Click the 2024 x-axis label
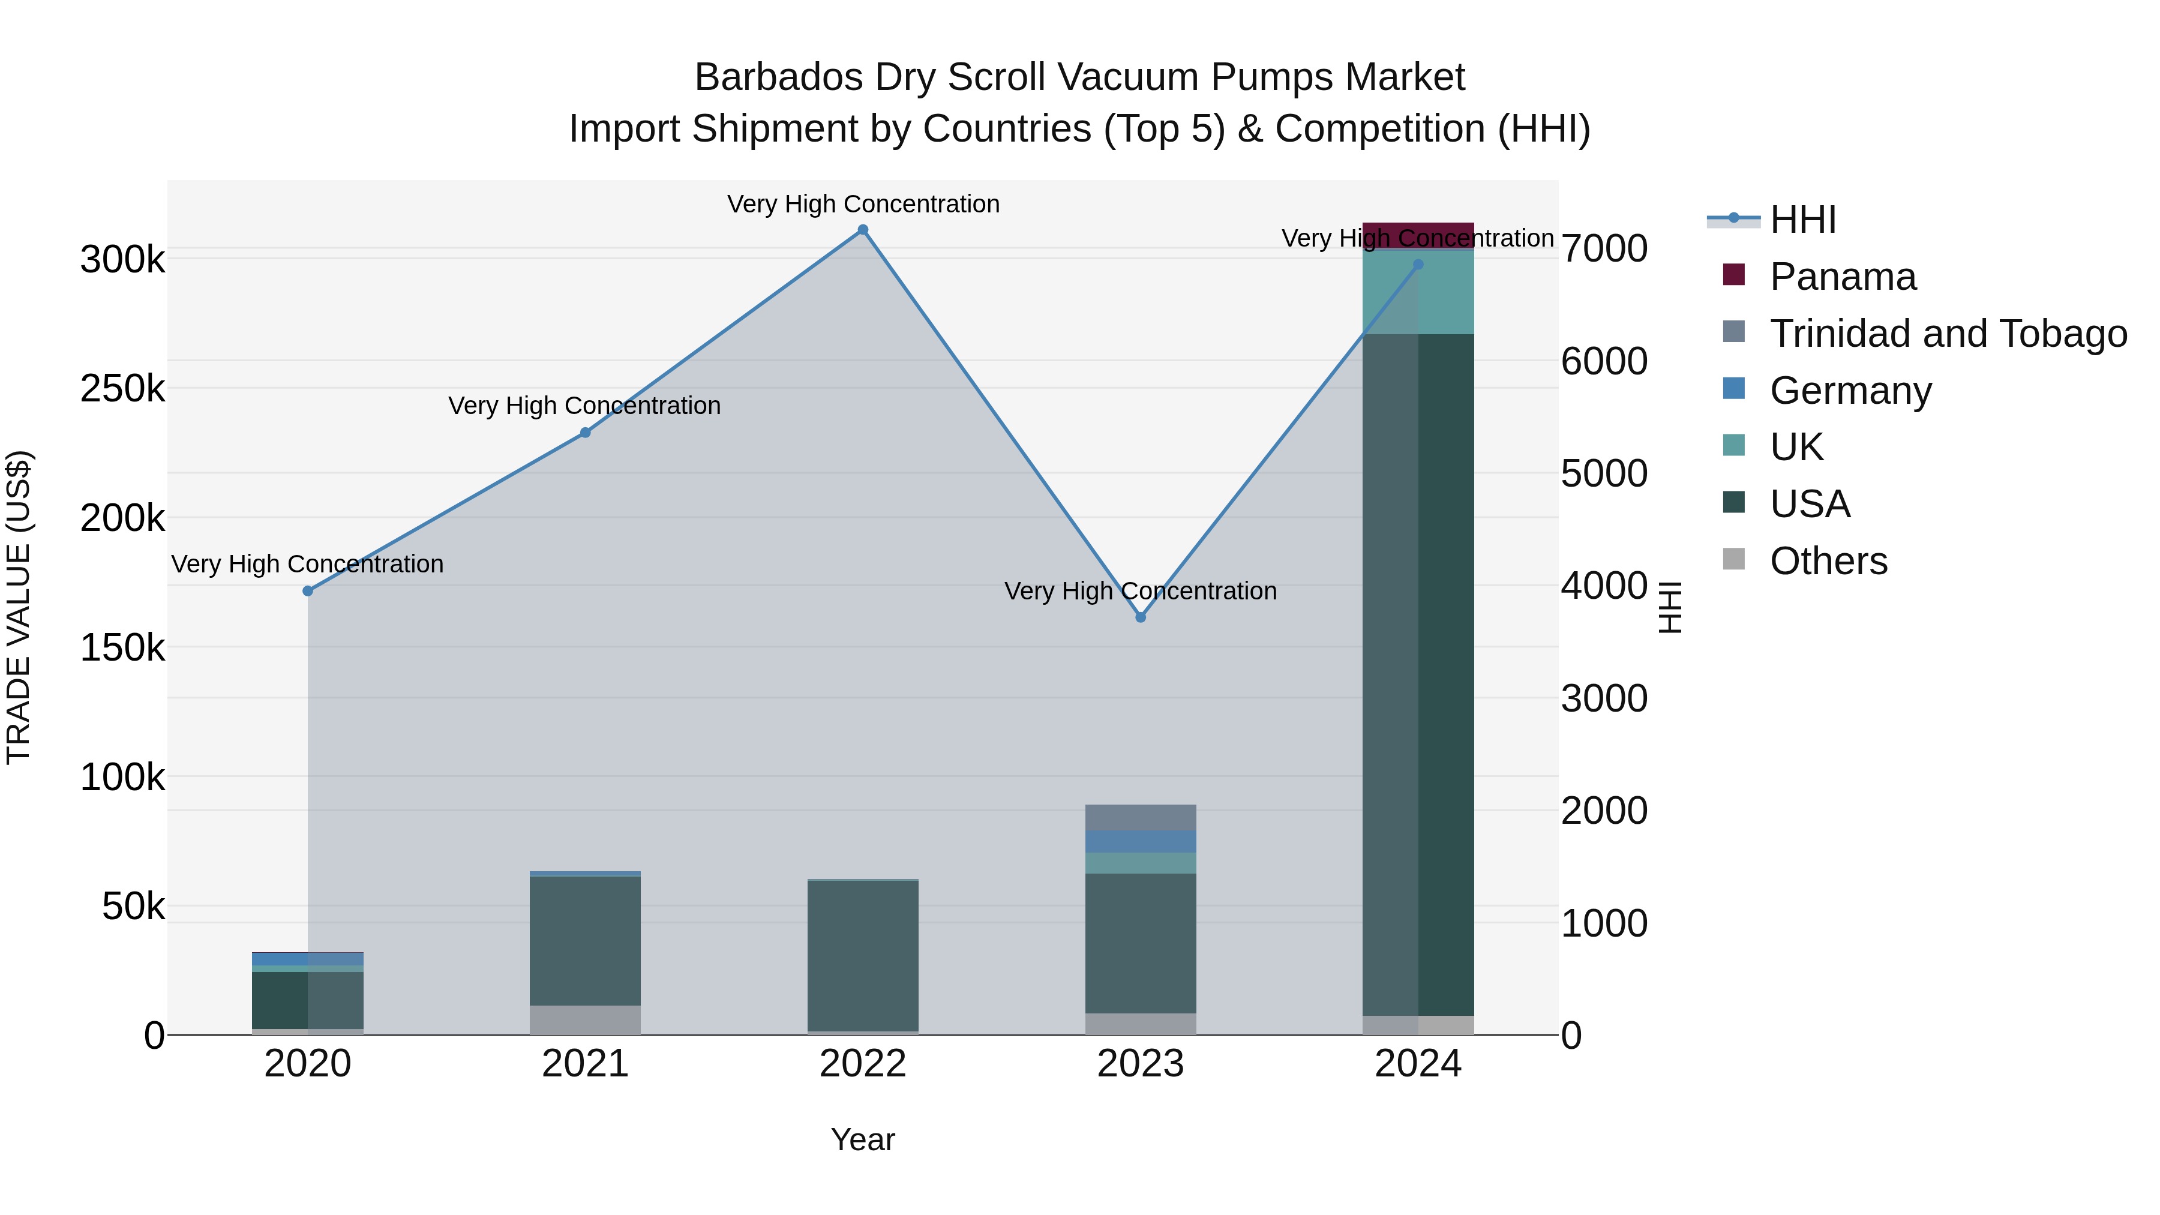The height and width of the screenshot is (1215, 2160). click(1418, 1064)
